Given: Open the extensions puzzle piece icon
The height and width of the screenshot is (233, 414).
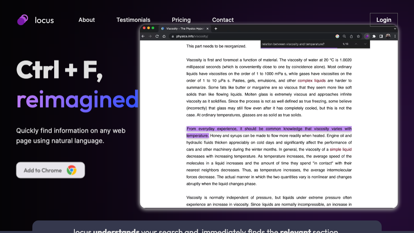Looking at the screenshot, I should click(374, 36).
